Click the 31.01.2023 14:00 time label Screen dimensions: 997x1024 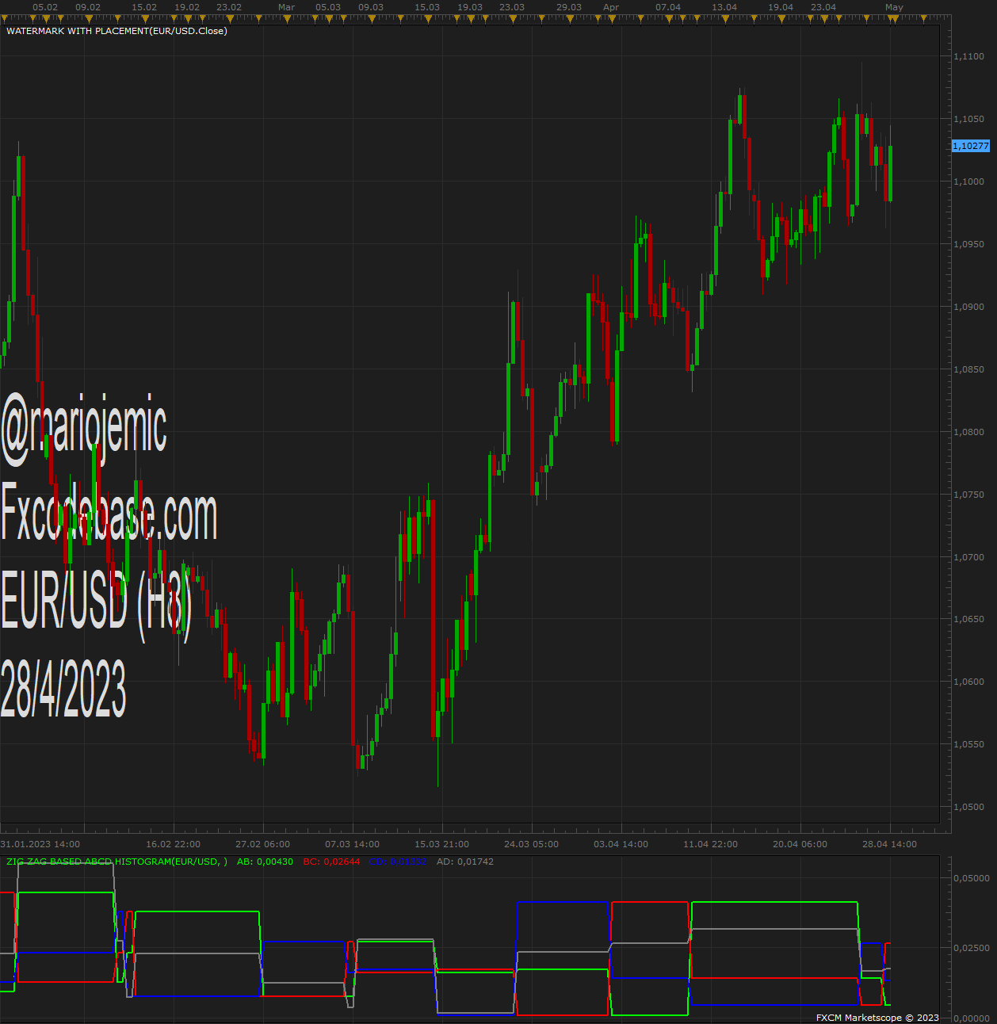(40, 844)
